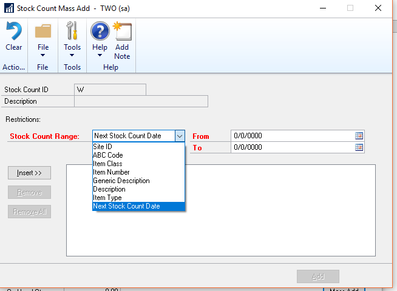Open the From date calendar picker
The height and width of the screenshot is (291, 397).
(359, 136)
